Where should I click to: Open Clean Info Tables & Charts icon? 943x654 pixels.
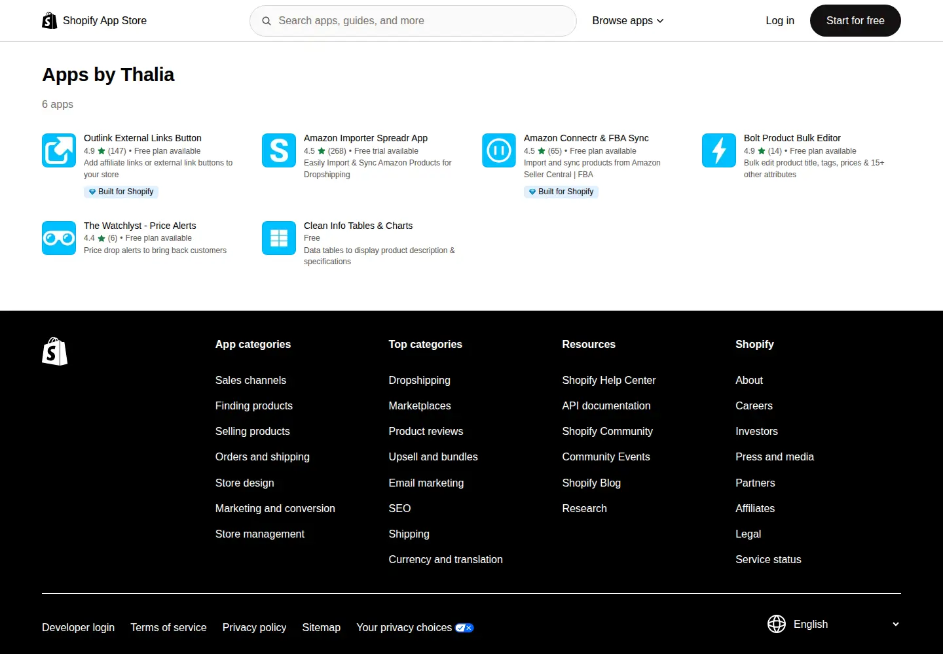[x=279, y=238]
